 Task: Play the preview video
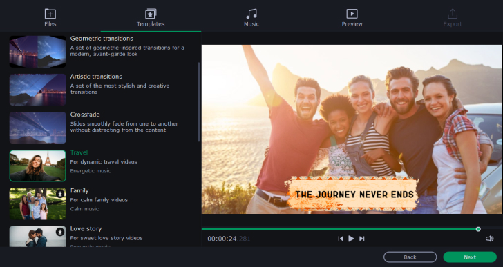click(351, 239)
